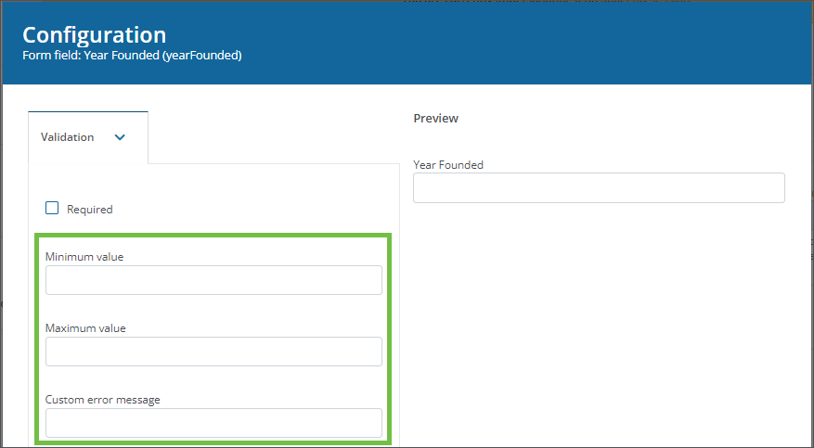The height and width of the screenshot is (448, 814).
Task: Click the Required label text
Action: (x=89, y=210)
